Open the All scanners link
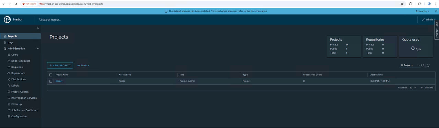This screenshot has height=128, width=439. 422,11
